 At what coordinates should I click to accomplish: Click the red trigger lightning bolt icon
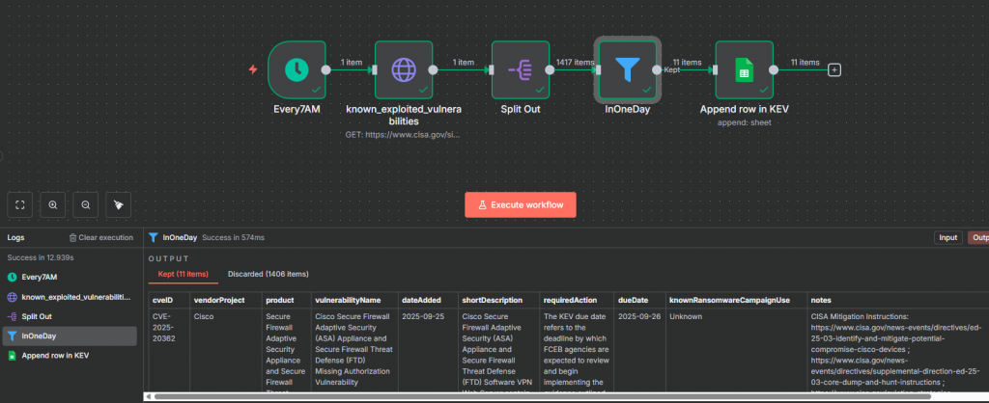[253, 69]
